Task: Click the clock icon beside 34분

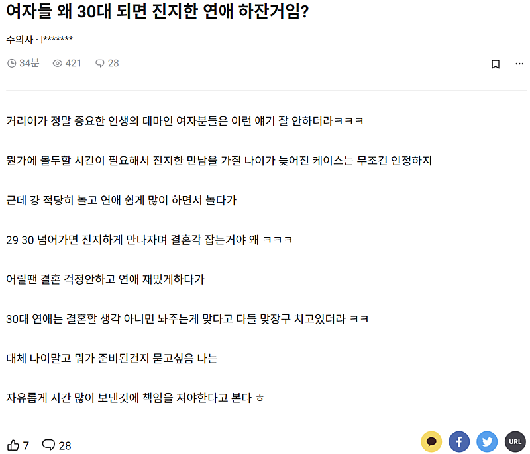Action: click(x=11, y=64)
